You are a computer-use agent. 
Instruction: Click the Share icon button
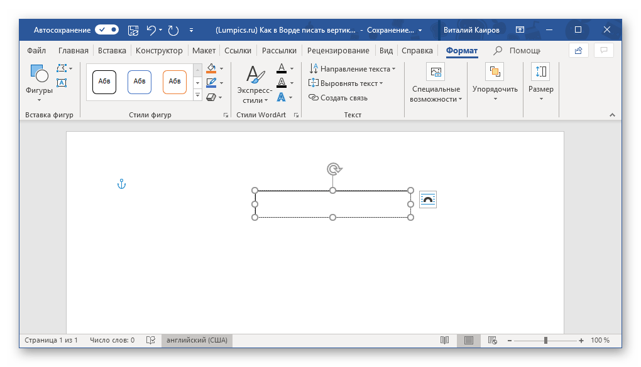click(578, 51)
